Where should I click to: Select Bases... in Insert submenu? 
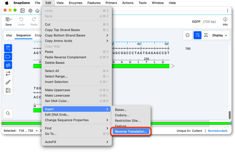[131, 110]
